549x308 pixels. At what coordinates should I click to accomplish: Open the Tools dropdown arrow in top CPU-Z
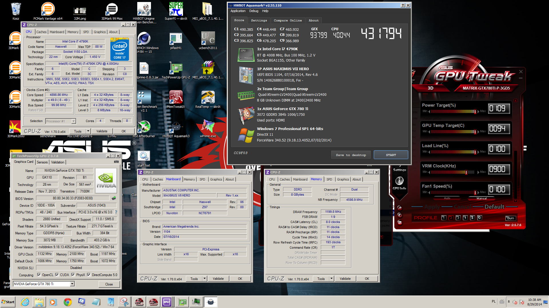[88, 131]
